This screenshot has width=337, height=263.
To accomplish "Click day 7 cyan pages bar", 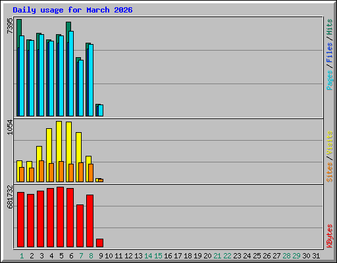I will [x=81, y=88].
